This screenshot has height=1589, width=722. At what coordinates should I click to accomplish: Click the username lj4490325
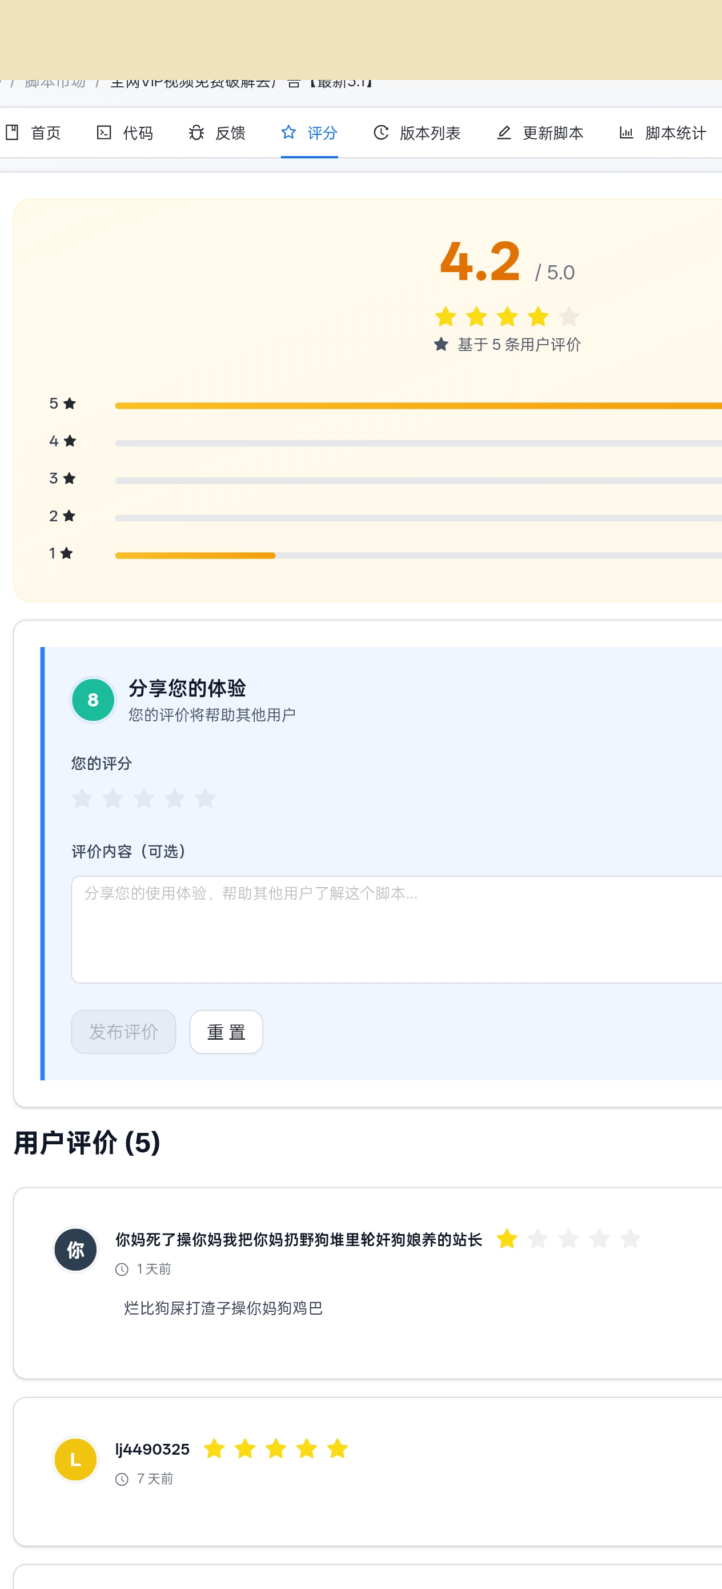tap(153, 1449)
